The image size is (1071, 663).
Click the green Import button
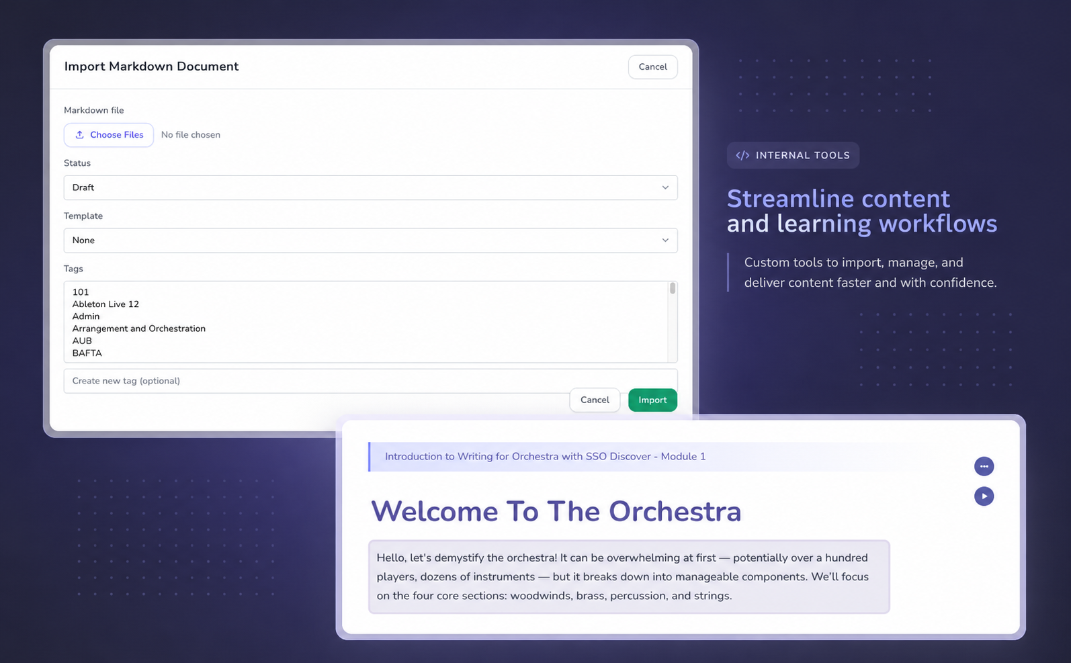(652, 400)
